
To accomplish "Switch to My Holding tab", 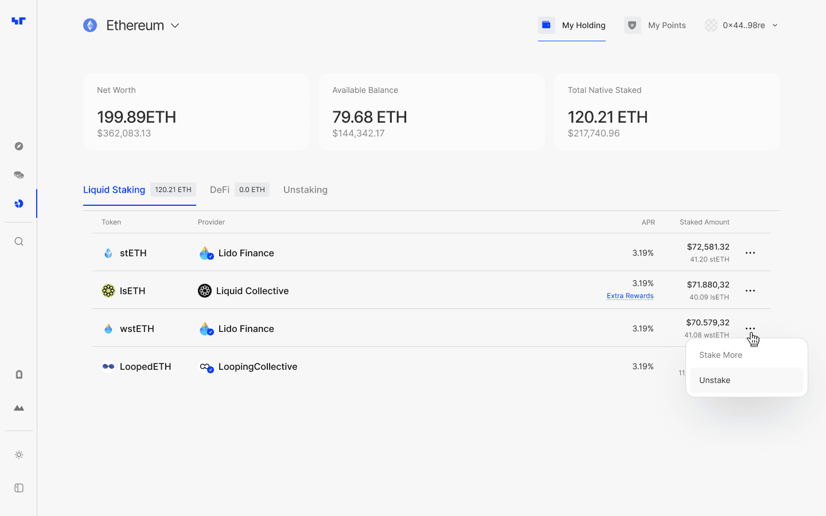I will [x=572, y=25].
